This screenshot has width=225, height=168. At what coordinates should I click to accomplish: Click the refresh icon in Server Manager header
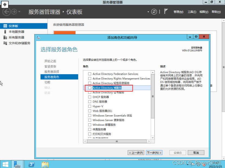(154, 12)
